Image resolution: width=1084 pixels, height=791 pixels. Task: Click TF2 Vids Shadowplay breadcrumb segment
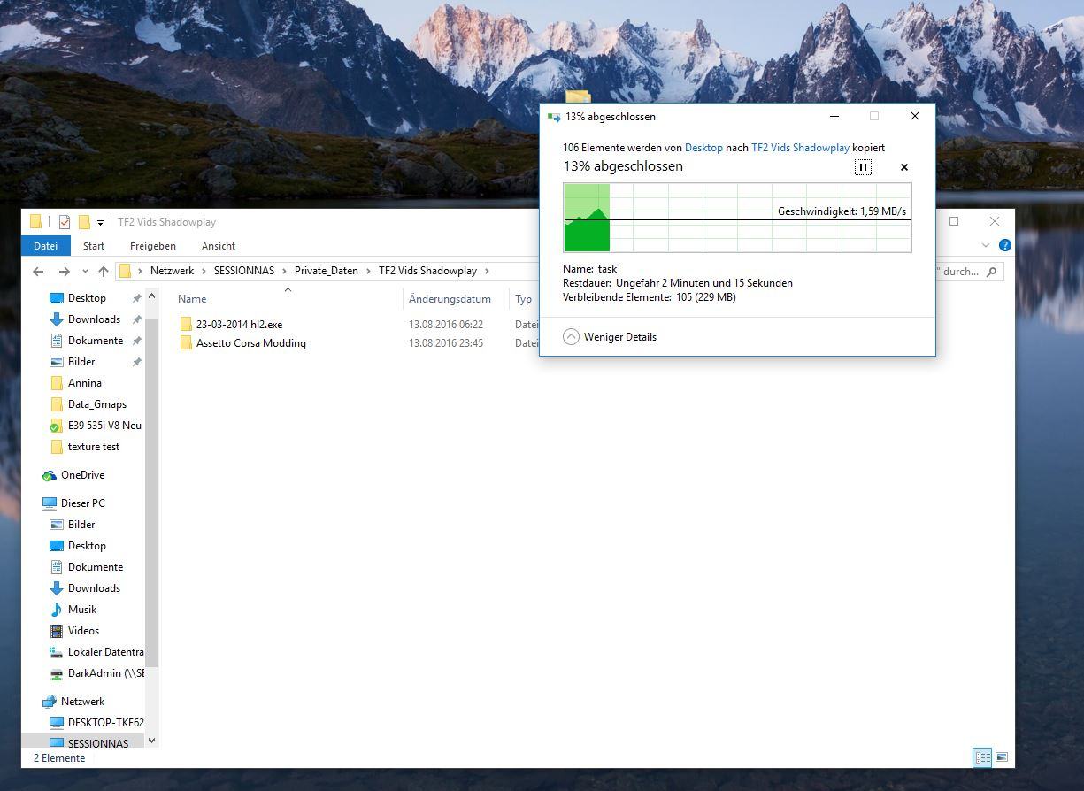pyautogui.click(x=427, y=271)
